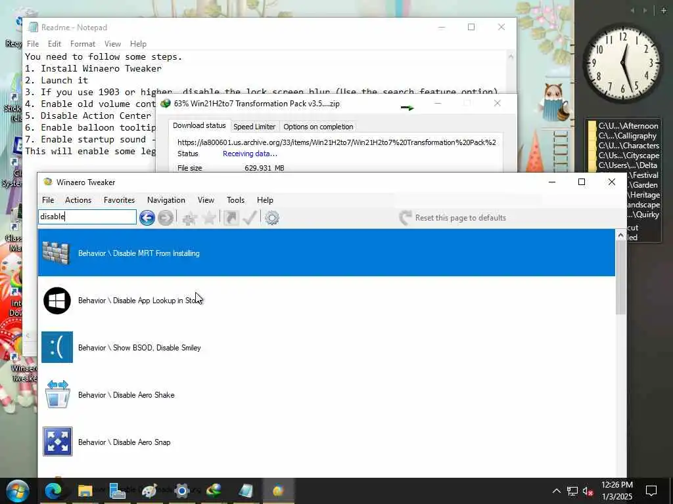Open the Windows 7 style Start orb

click(17, 491)
